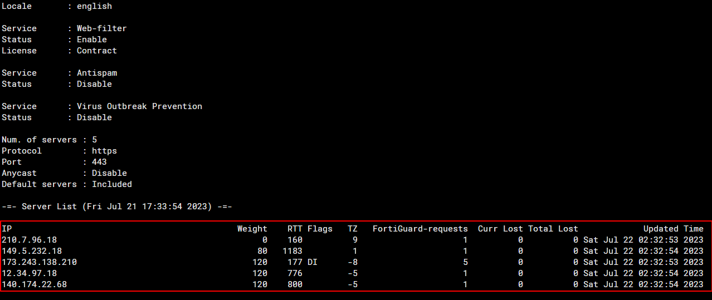Select the 'FortiGuard-requests' column header

coord(420,229)
